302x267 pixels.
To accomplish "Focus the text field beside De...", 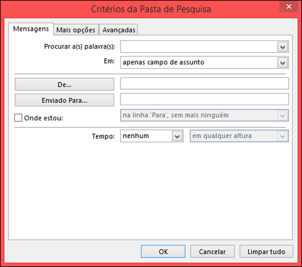I will pyautogui.click(x=204, y=84).
